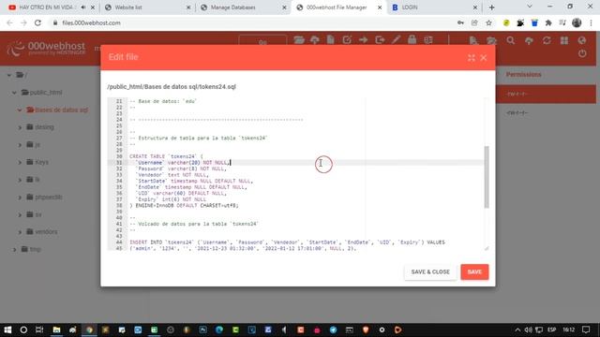Open notification center in taskbar
The width and height of the screenshot is (600, 337).
[x=586, y=330]
